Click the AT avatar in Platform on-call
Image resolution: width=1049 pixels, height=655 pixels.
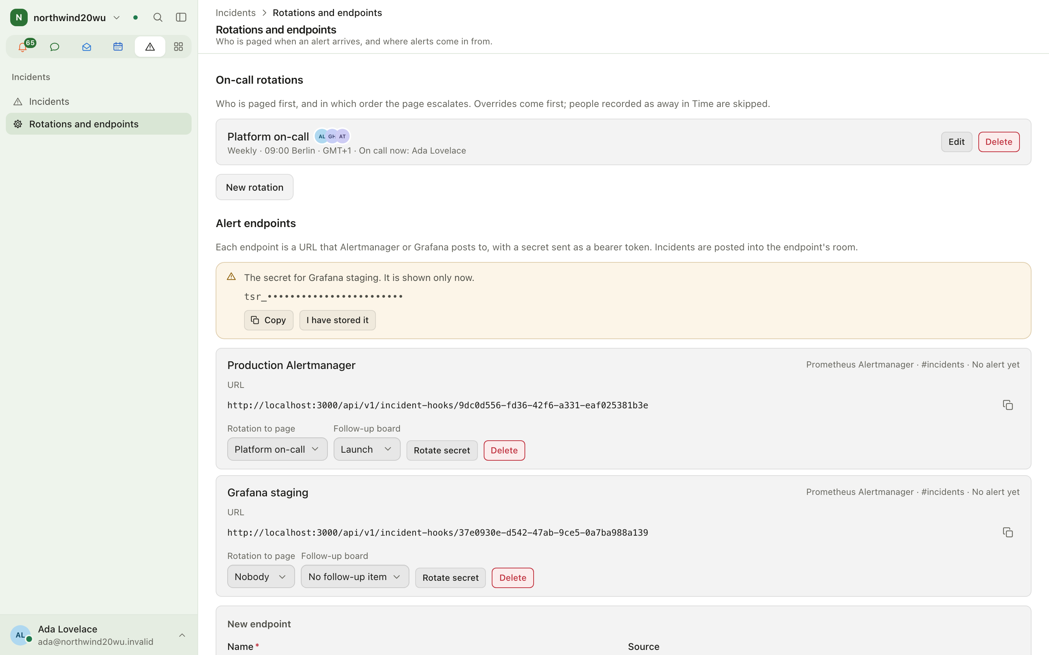coord(342,136)
